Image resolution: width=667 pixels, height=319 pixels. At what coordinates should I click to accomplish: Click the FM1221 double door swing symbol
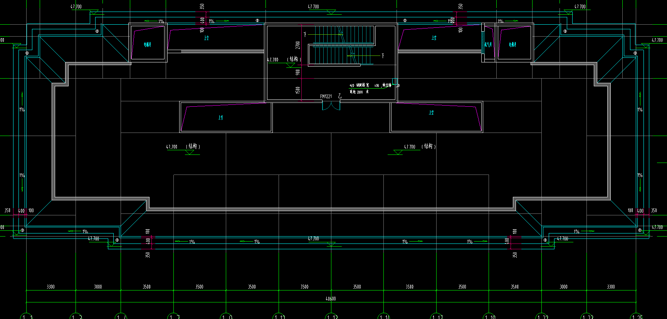(x=331, y=105)
